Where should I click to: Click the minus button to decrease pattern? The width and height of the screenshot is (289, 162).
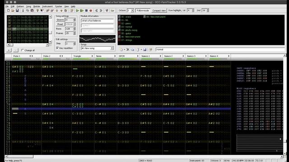[x=16, y=50]
